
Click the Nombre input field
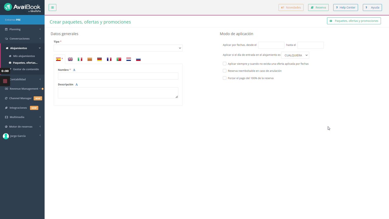118,76
